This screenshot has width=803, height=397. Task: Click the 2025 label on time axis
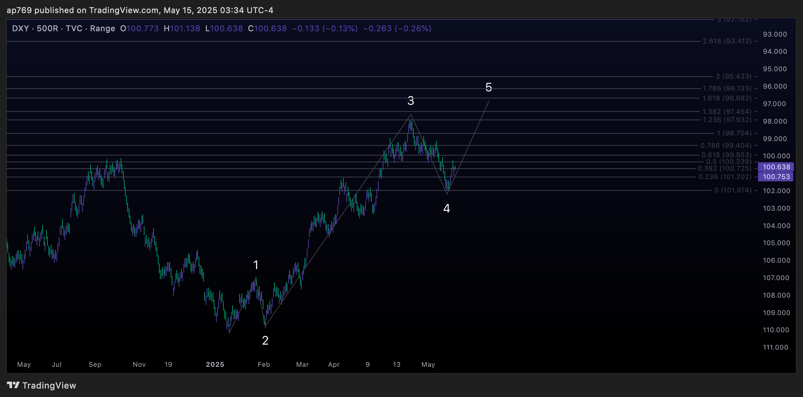tap(215, 364)
